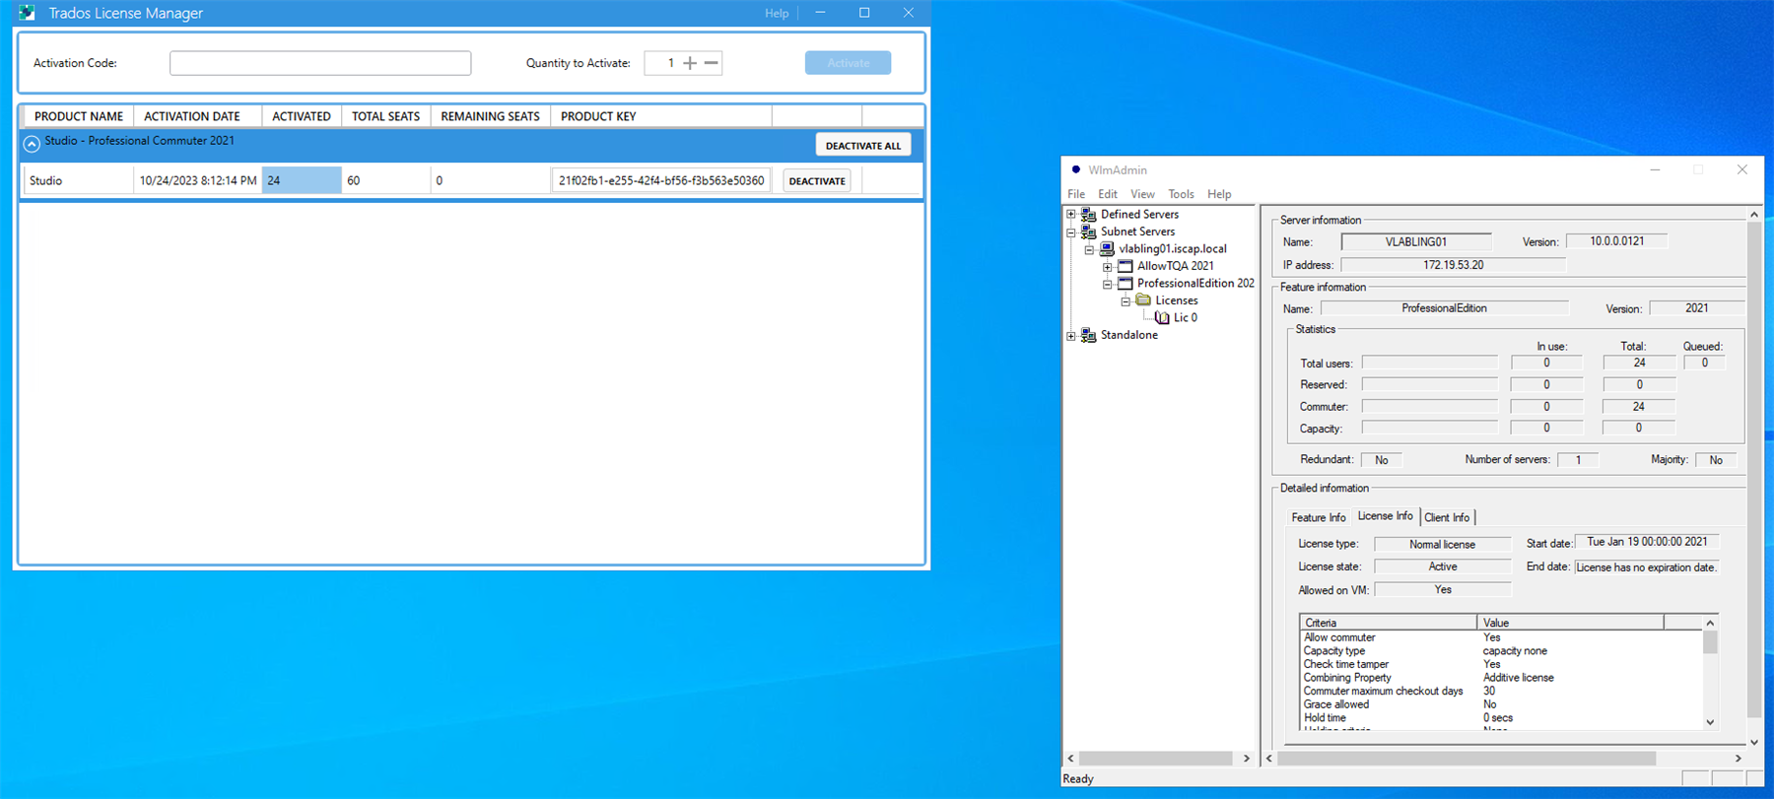Click the criteria list scrollbar up arrow
The height and width of the screenshot is (799, 1774).
pyautogui.click(x=1710, y=623)
